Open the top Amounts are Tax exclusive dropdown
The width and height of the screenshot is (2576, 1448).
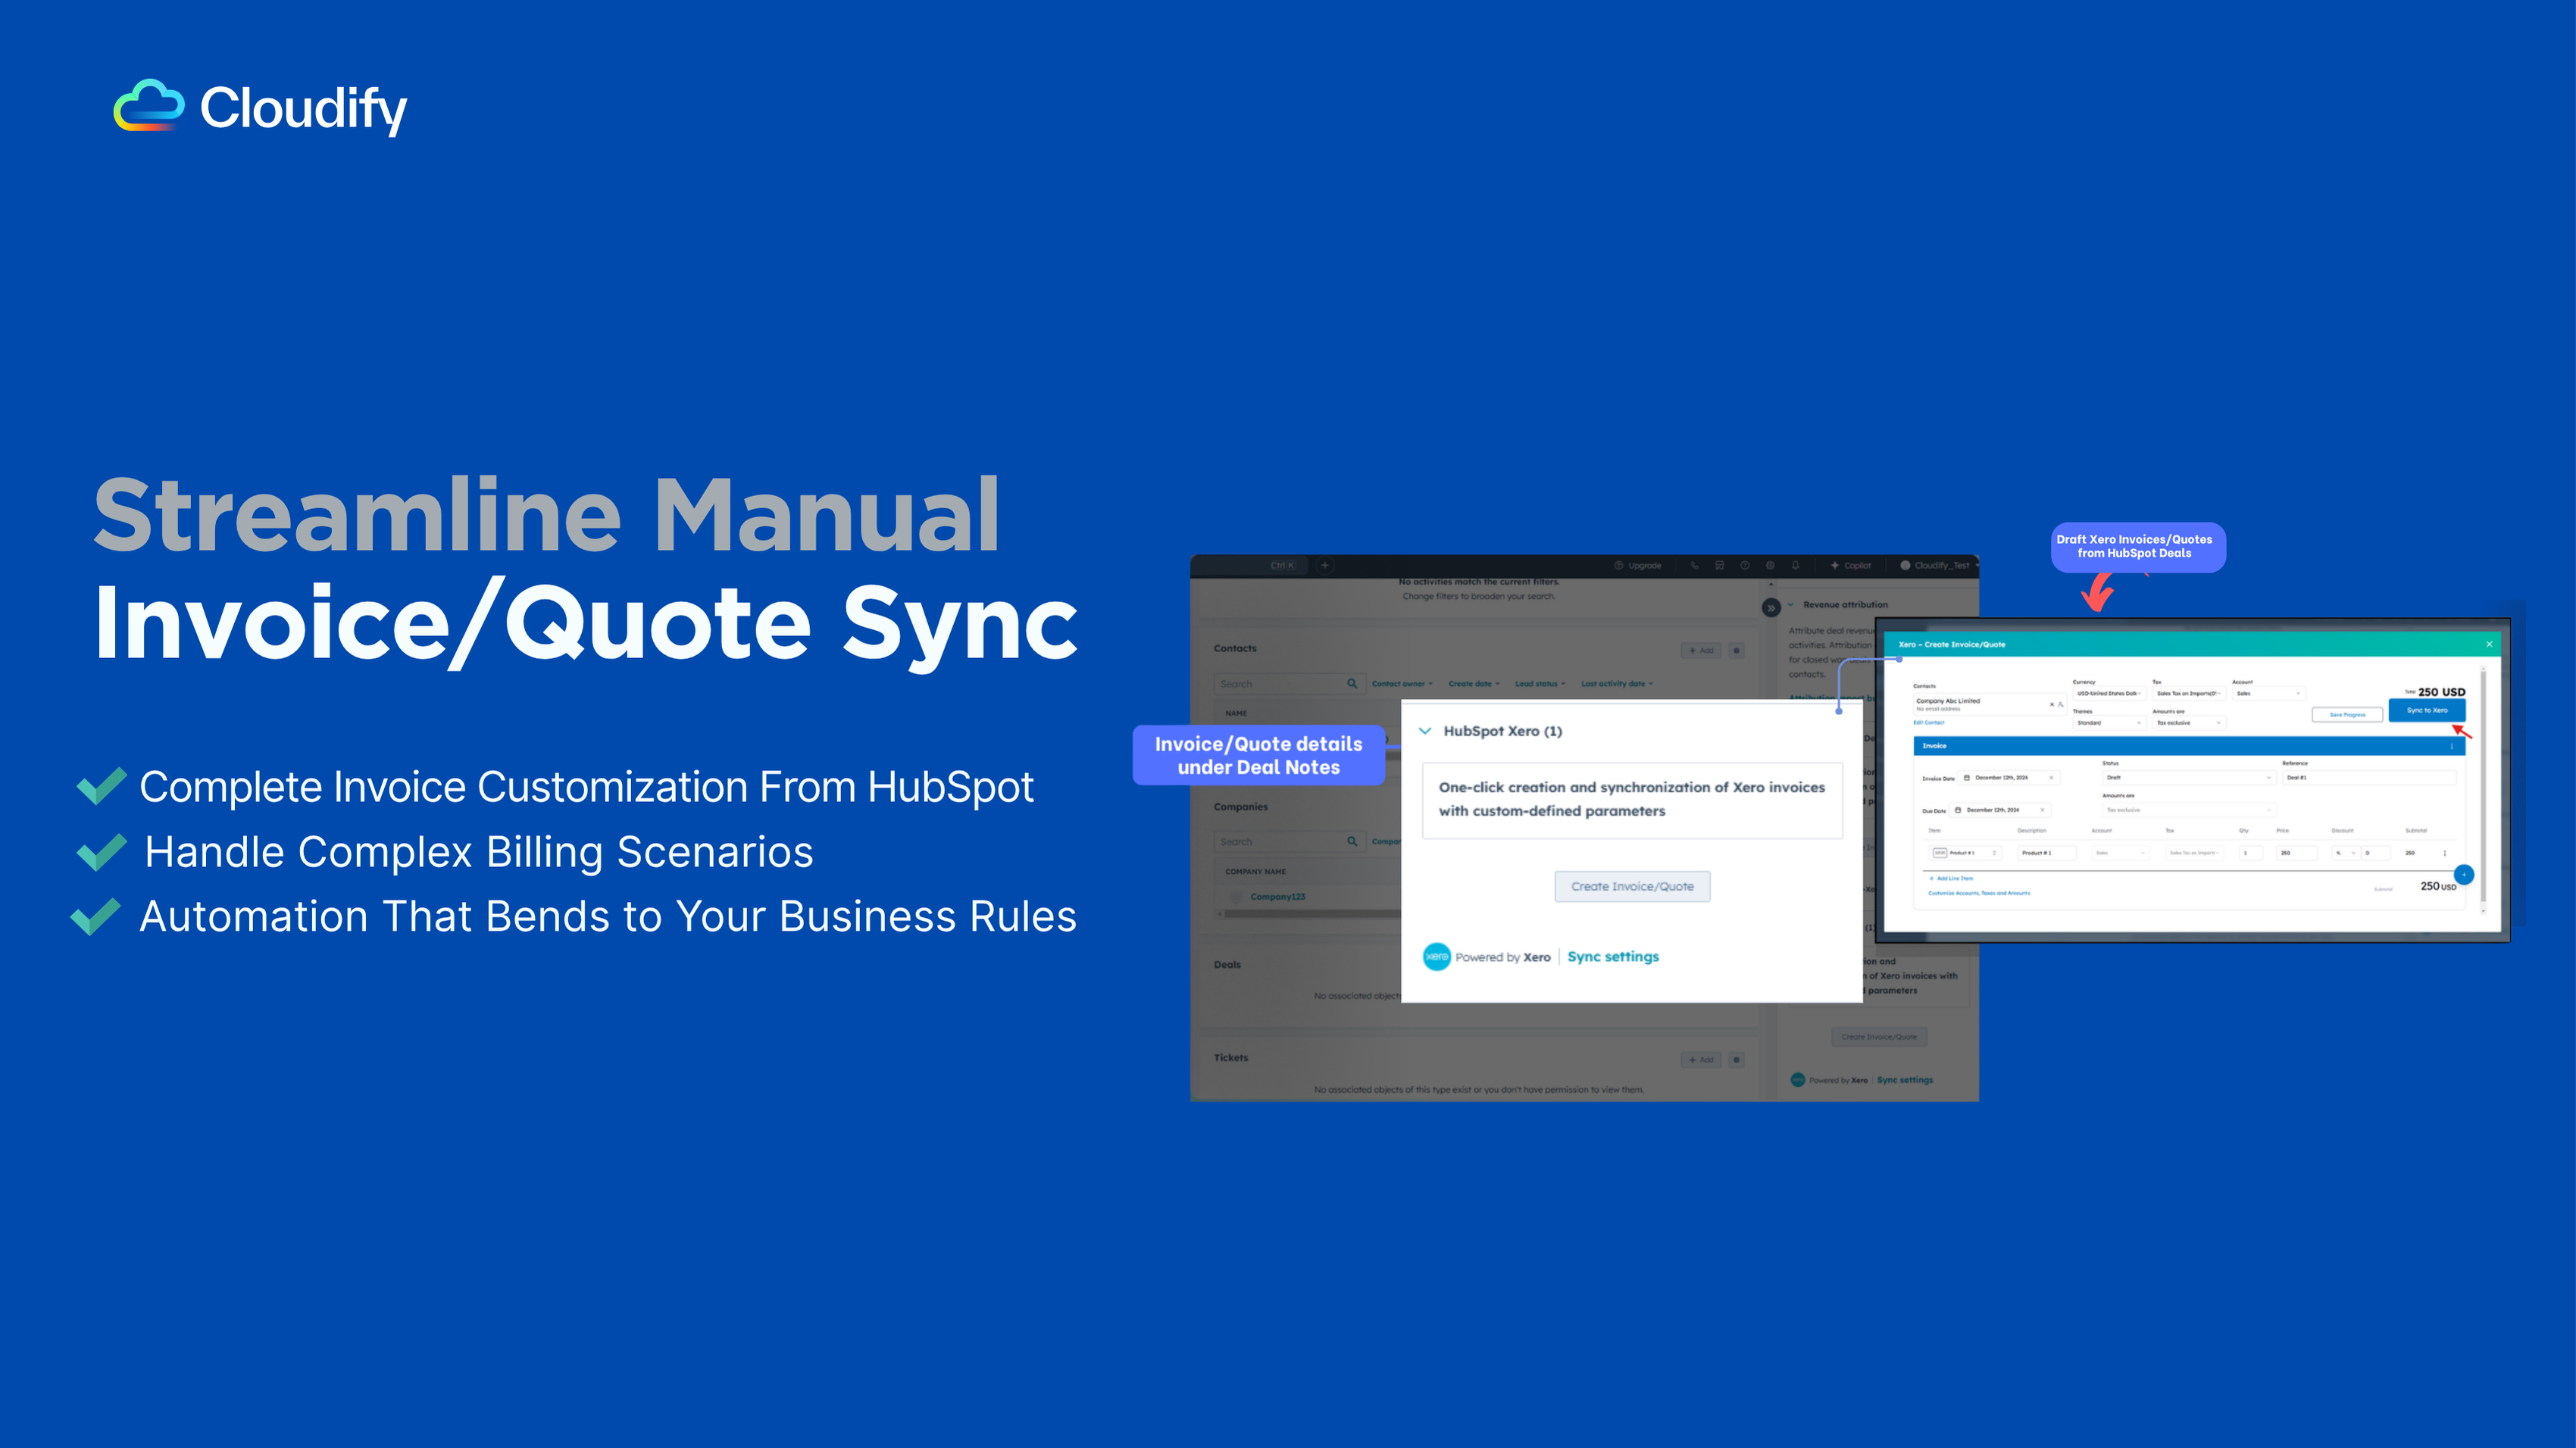point(2190,723)
